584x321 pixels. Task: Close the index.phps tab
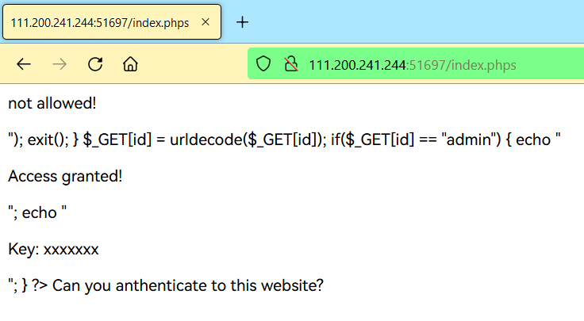[206, 22]
